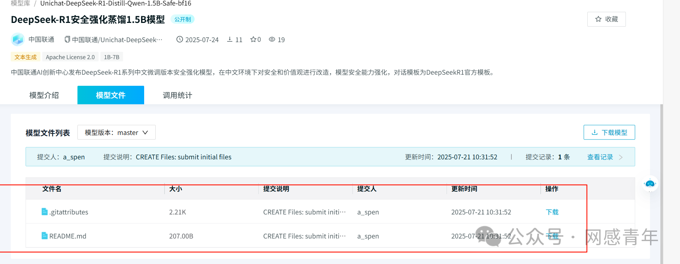Click the CREATE Files: submit initial files banner text
This screenshot has height=264, width=680.
(x=183, y=157)
